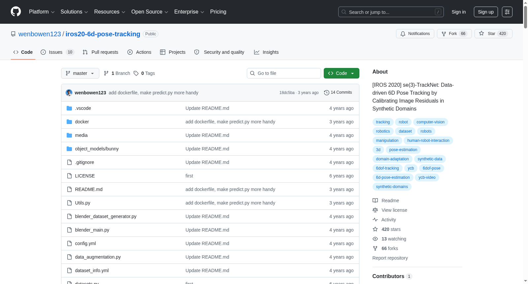Click the object_models/bunny folder icon
This screenshot has width=528, height=284.
tap(69, 149)
